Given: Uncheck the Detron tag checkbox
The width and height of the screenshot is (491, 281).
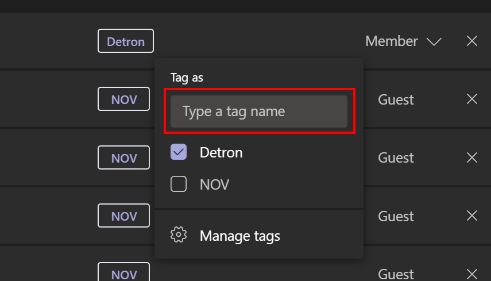Looking at the screenshot, I should (179, 152).
